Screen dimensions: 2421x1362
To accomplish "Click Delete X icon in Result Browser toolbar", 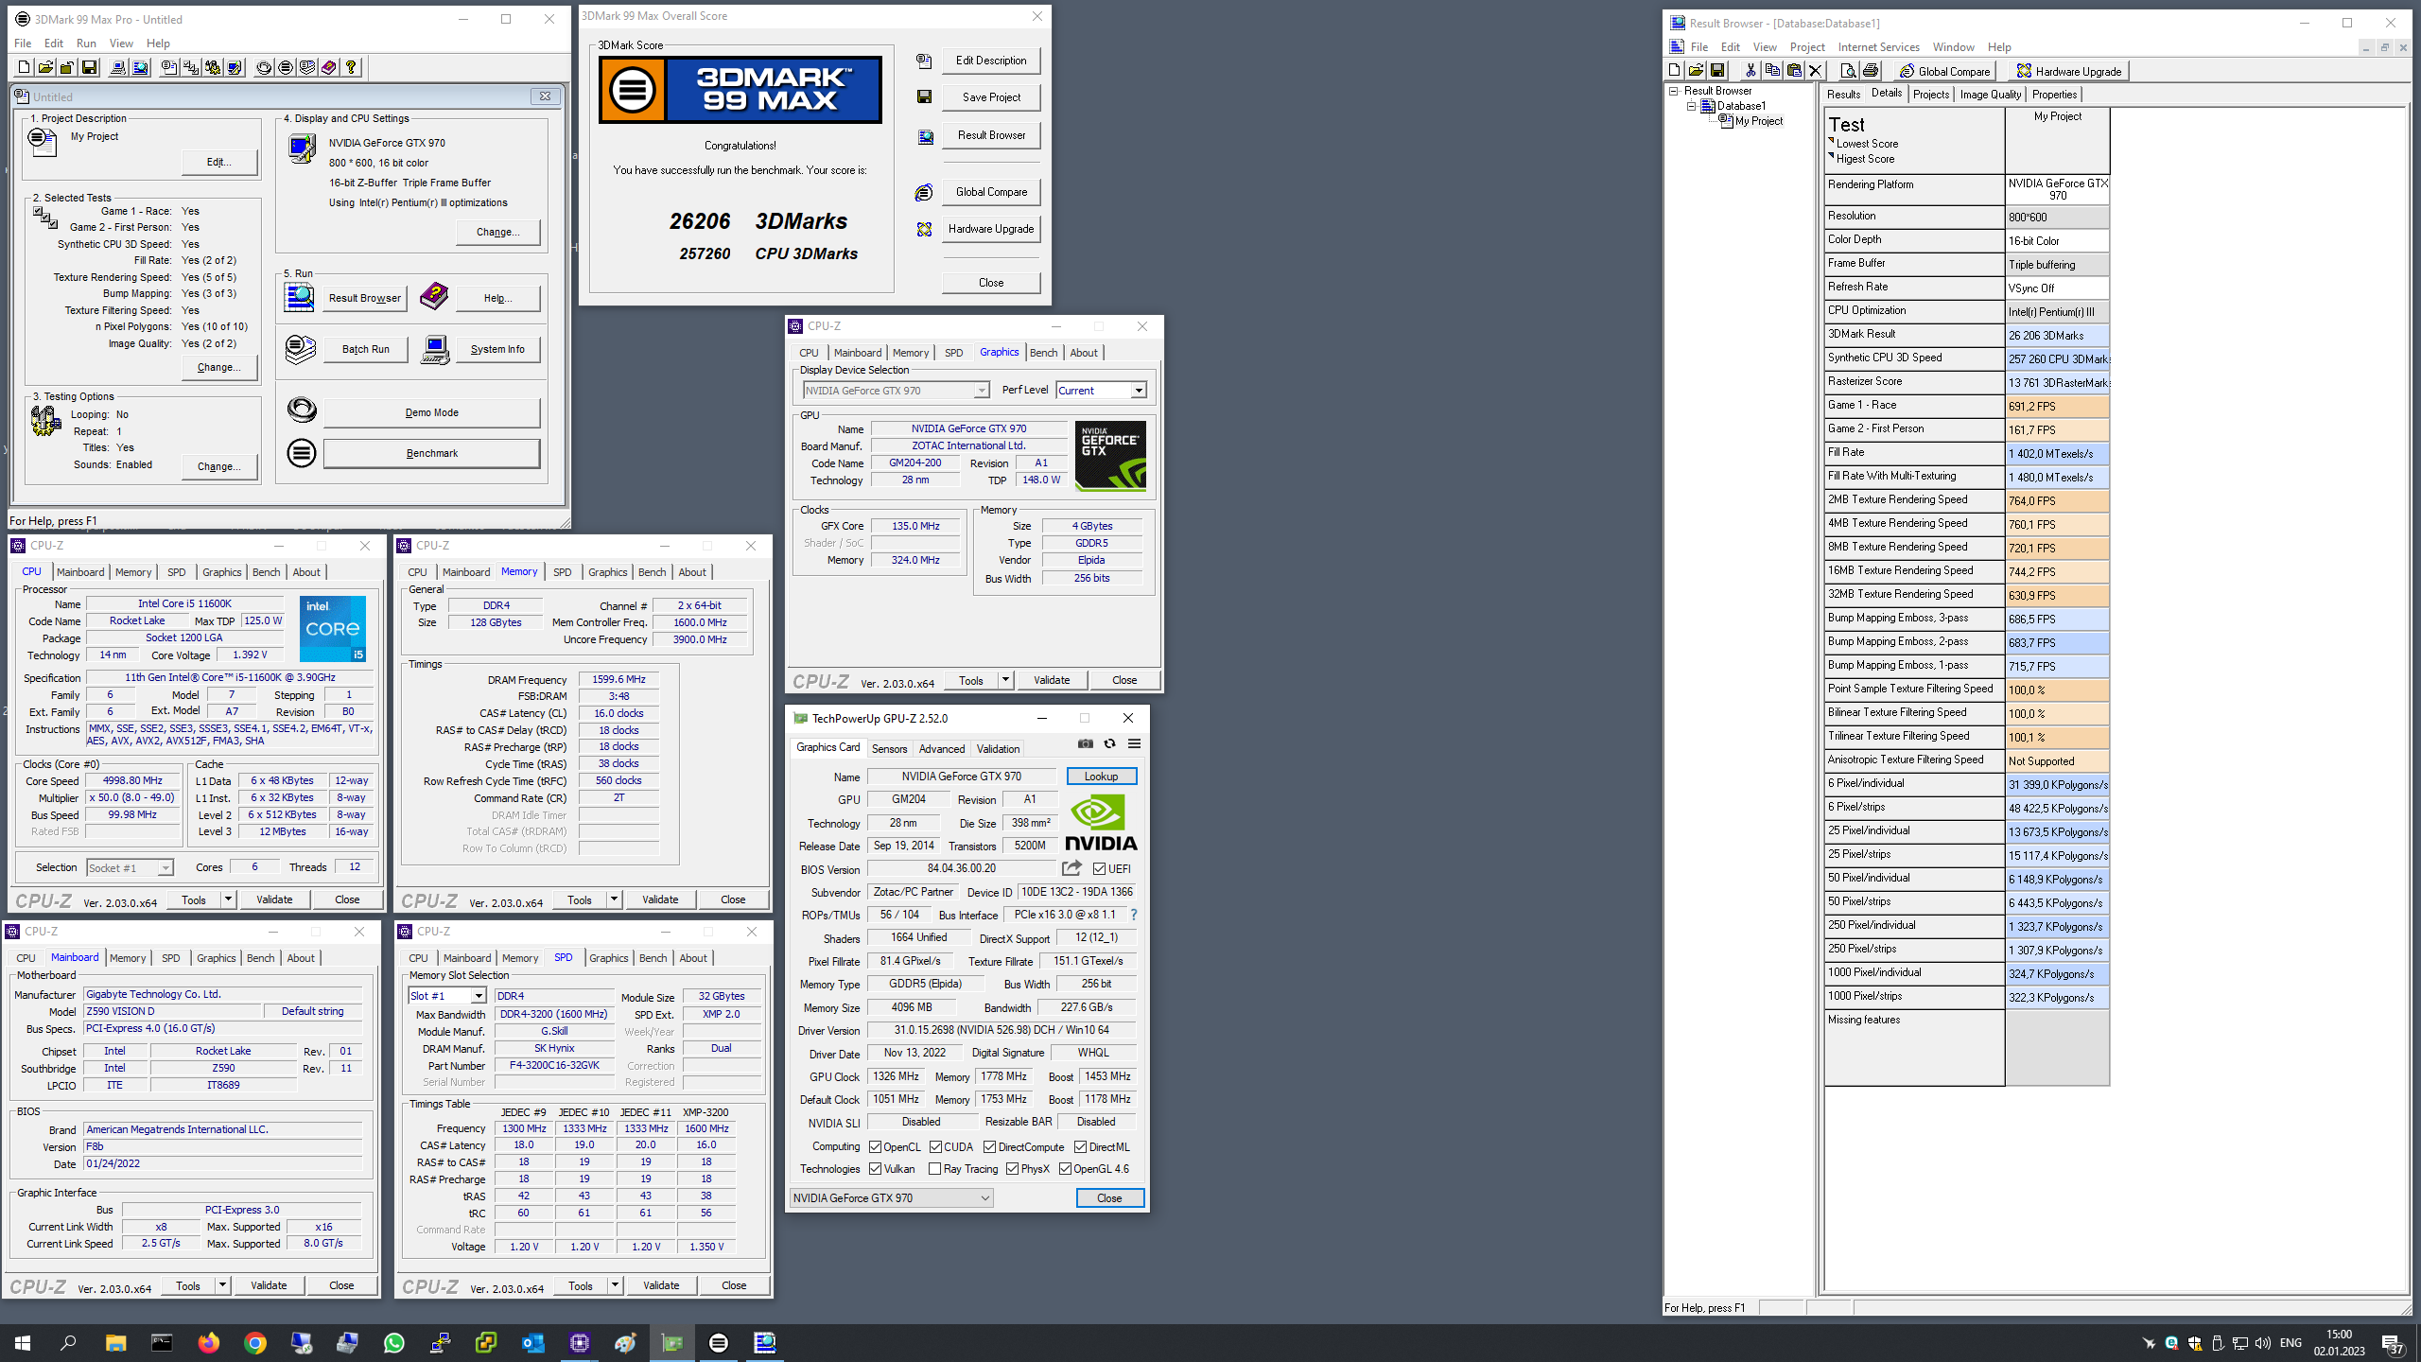I will 1815,71.
